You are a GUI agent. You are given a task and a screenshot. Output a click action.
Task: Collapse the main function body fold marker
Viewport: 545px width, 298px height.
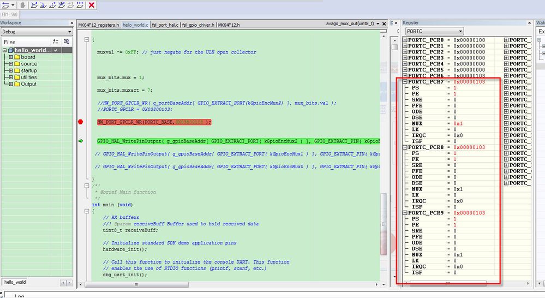[87, 211]
